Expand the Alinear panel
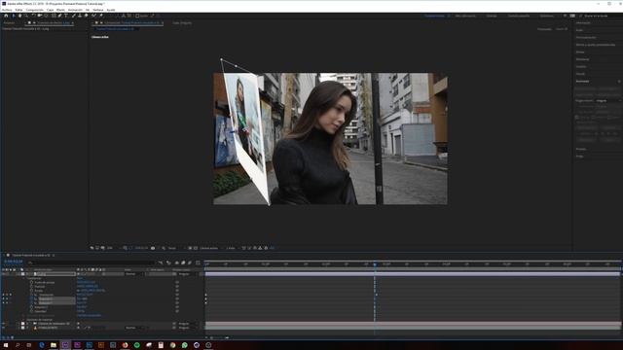Image resolution: width=623 pixels, height=350 pixels. pos(580,52)
